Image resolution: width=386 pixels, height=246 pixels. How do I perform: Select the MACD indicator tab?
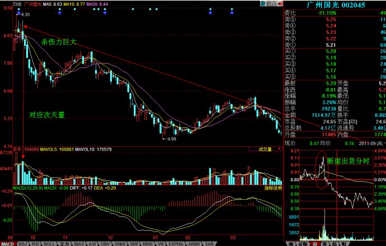[8, 243]
